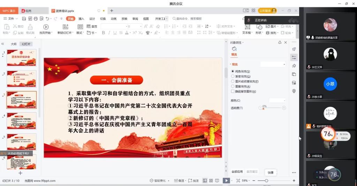Click the 透明度 transparency slider handle
This screenshot has height=186, width=357.
coord(263,108)
